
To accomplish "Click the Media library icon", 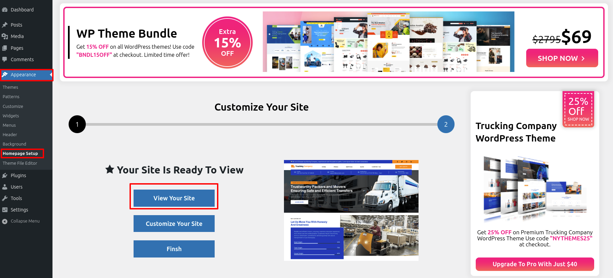I will coord(5,36).
